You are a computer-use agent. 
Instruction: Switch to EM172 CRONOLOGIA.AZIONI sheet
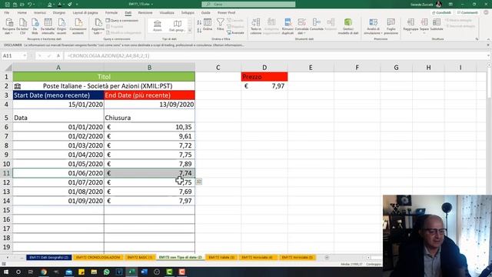pos(98,257)
